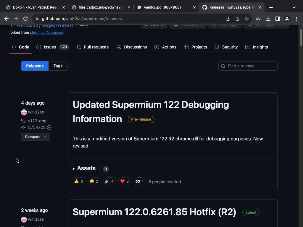
Task: Show commit verification green check badge
Action: [49, 127]
